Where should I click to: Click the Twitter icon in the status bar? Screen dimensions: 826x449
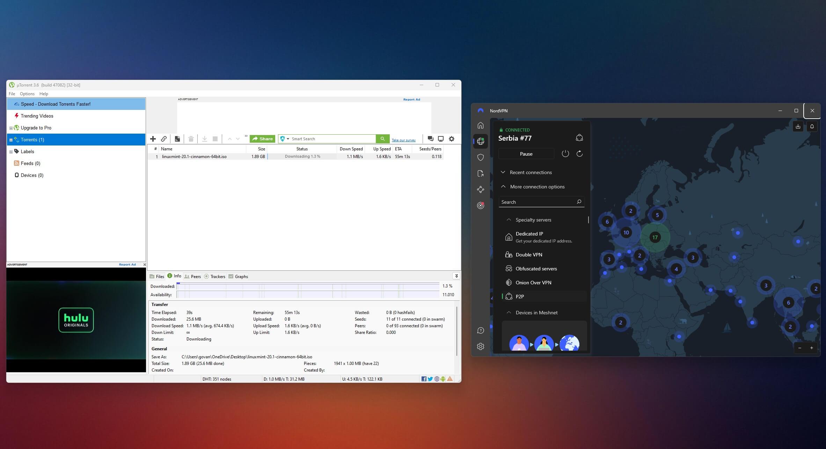click(x=430, y=379)
